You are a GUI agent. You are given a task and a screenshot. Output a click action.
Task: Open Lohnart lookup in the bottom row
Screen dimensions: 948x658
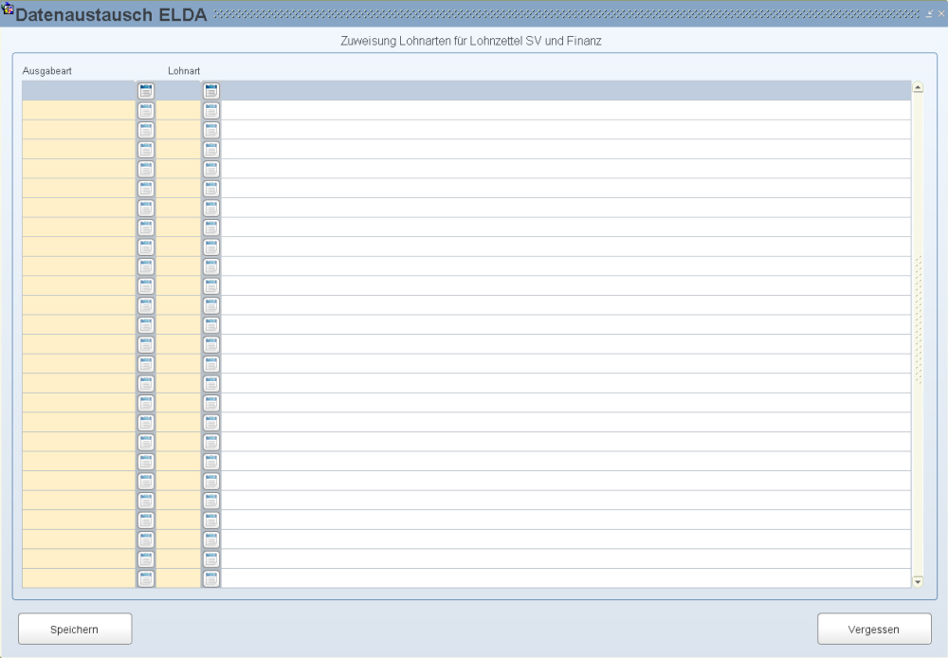pyautogui.click(x=211, y=578)
